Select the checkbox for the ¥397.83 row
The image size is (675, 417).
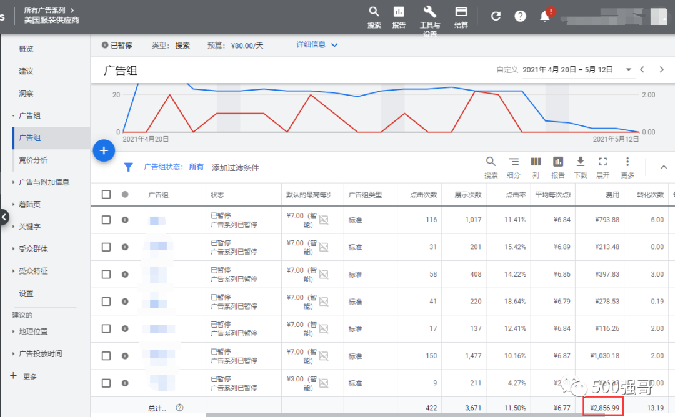point(106,274)
